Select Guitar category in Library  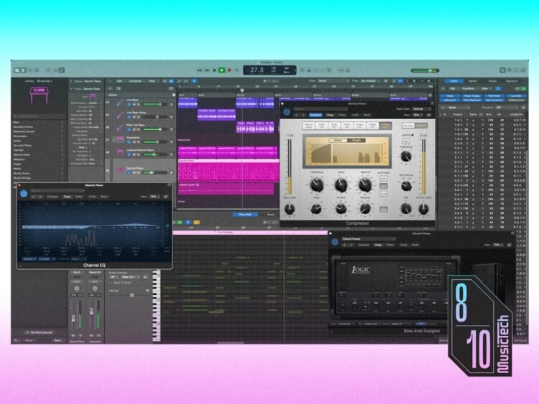39,141
